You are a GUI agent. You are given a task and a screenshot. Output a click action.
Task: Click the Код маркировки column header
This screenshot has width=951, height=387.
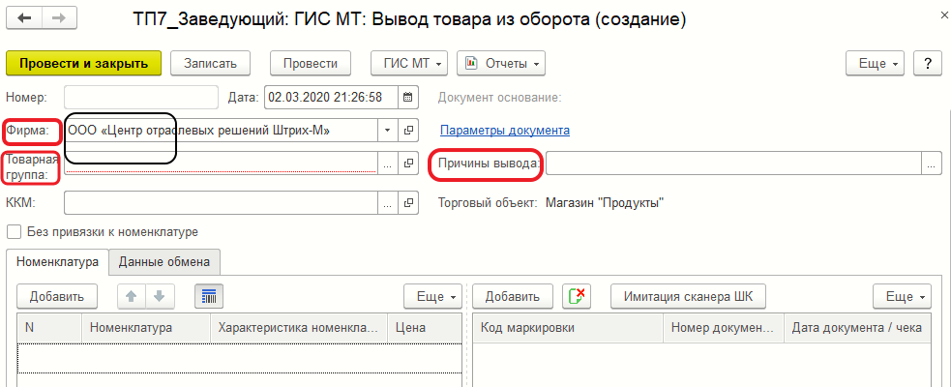click(568, 328)
